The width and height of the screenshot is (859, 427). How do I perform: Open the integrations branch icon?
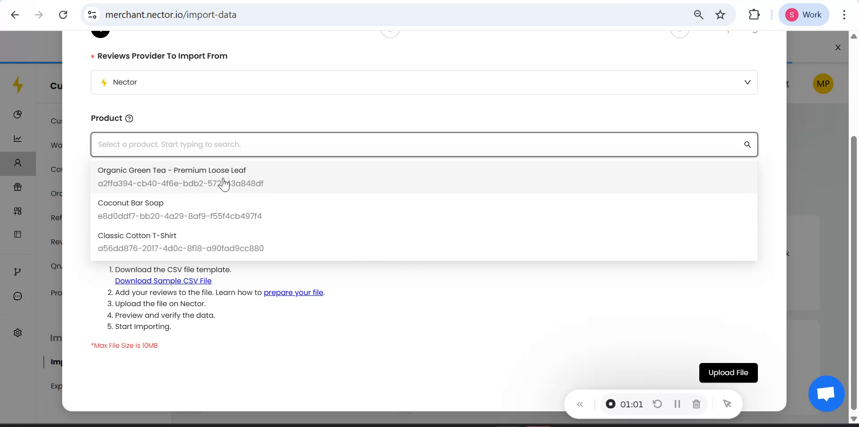[17, 272]
